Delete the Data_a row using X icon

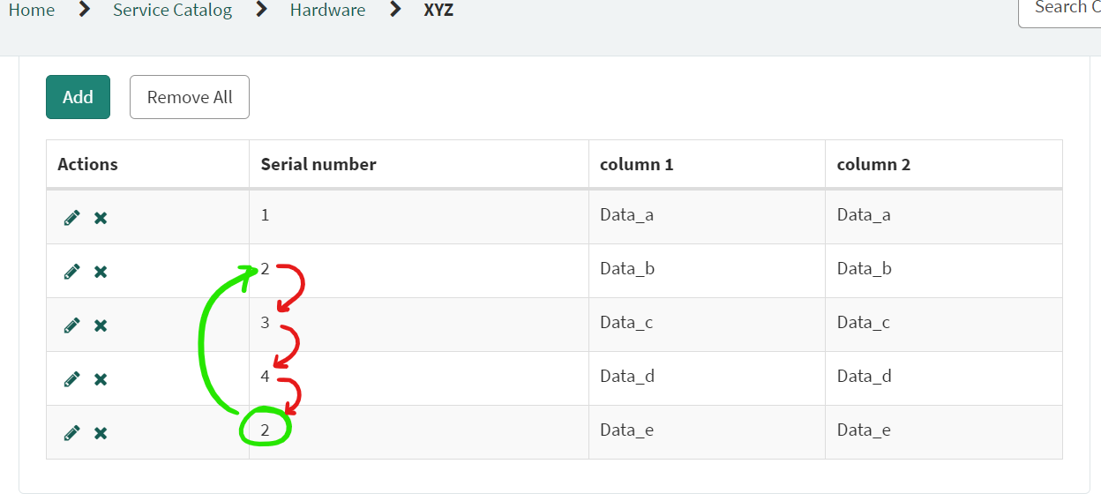click(101, 218)
